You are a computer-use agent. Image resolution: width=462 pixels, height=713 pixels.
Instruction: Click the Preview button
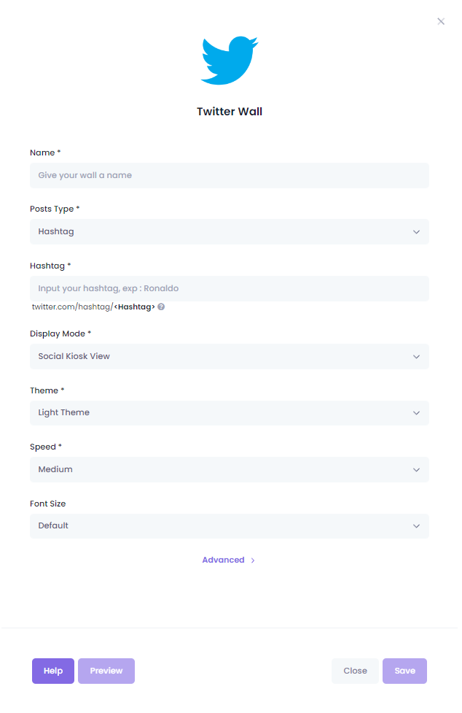tap(106, 671)
